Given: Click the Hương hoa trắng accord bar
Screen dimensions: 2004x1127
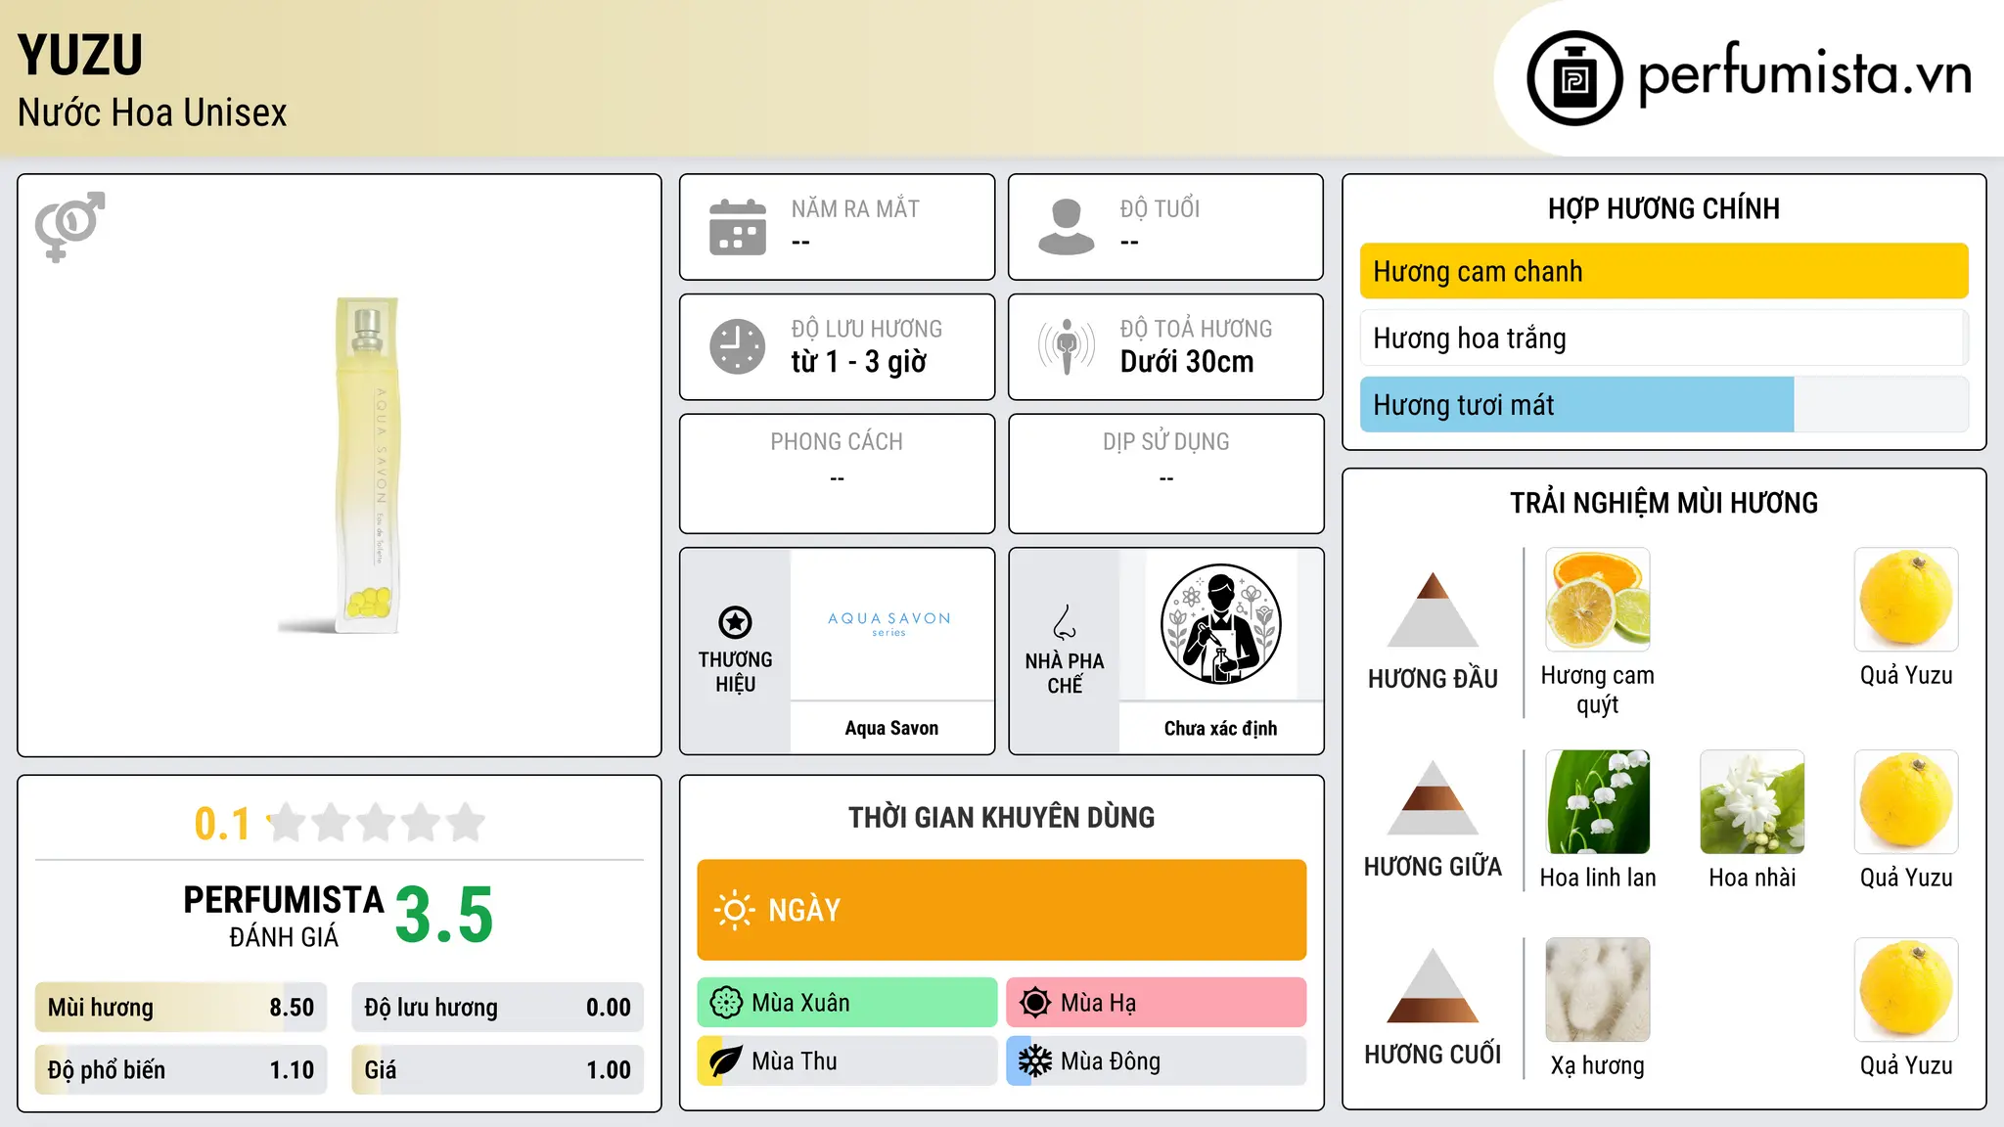Looking at the screenshot, I should point(1663,338).
